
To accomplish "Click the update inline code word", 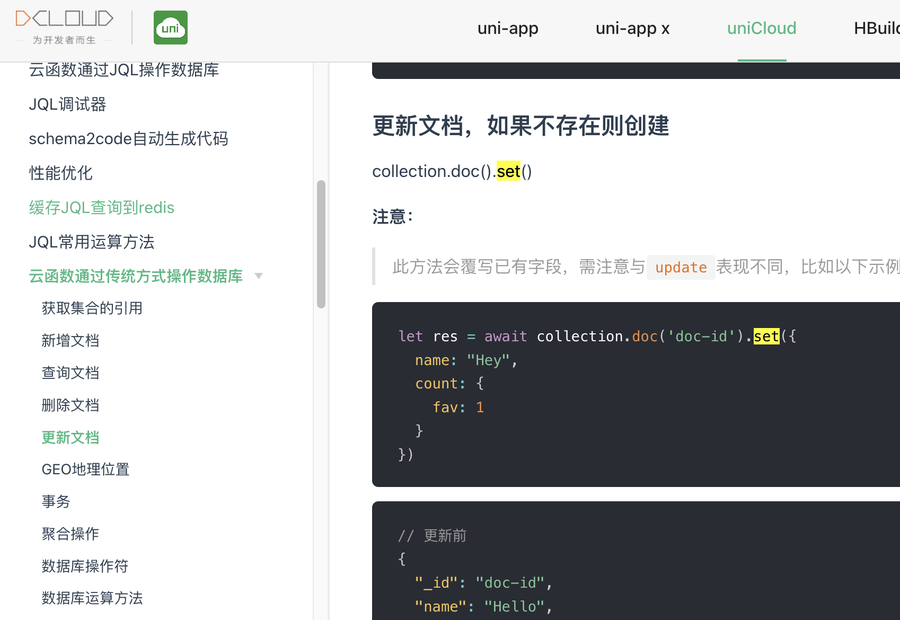I will [x=681, y=267].
